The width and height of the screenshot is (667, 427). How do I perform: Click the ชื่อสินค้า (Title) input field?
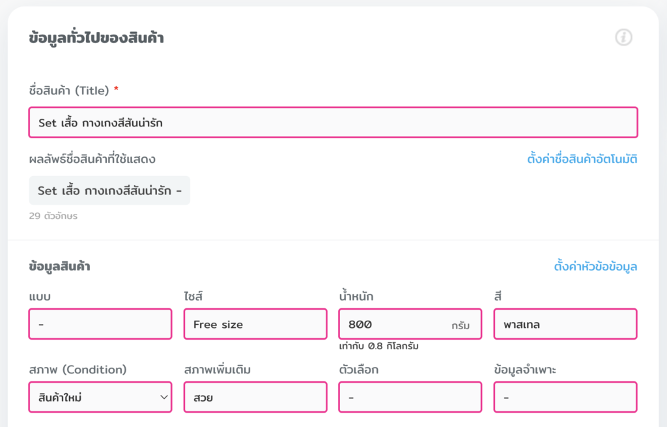pos(333,123)
